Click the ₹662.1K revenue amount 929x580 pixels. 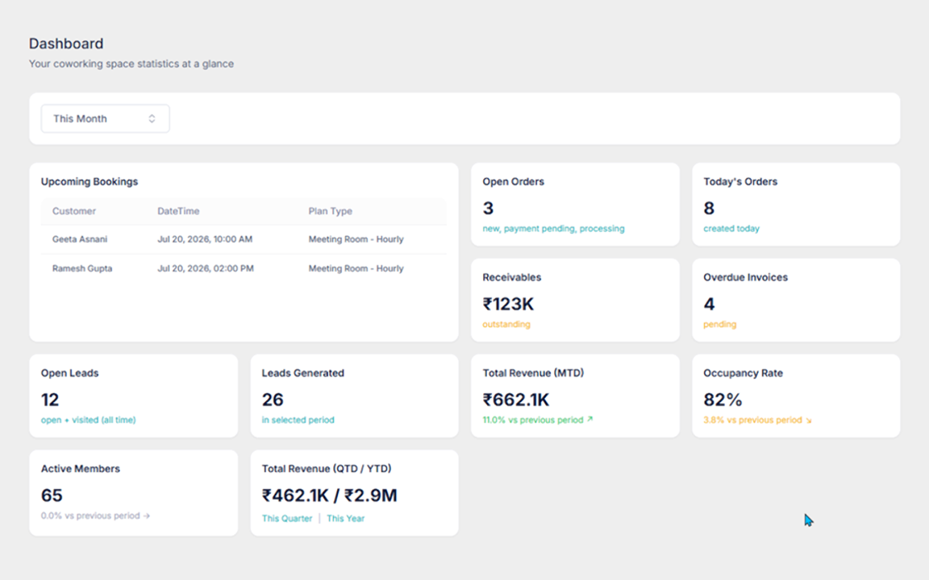pyautogui.click(x=516, y=400)
